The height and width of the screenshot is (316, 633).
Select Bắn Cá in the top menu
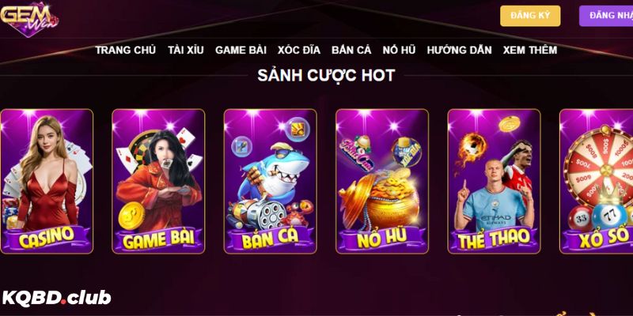(351, 50)
